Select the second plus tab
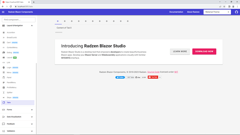Image resolution: width=240 pixels, height=135 pixels. pyautogui.click(x=65, y=21)
